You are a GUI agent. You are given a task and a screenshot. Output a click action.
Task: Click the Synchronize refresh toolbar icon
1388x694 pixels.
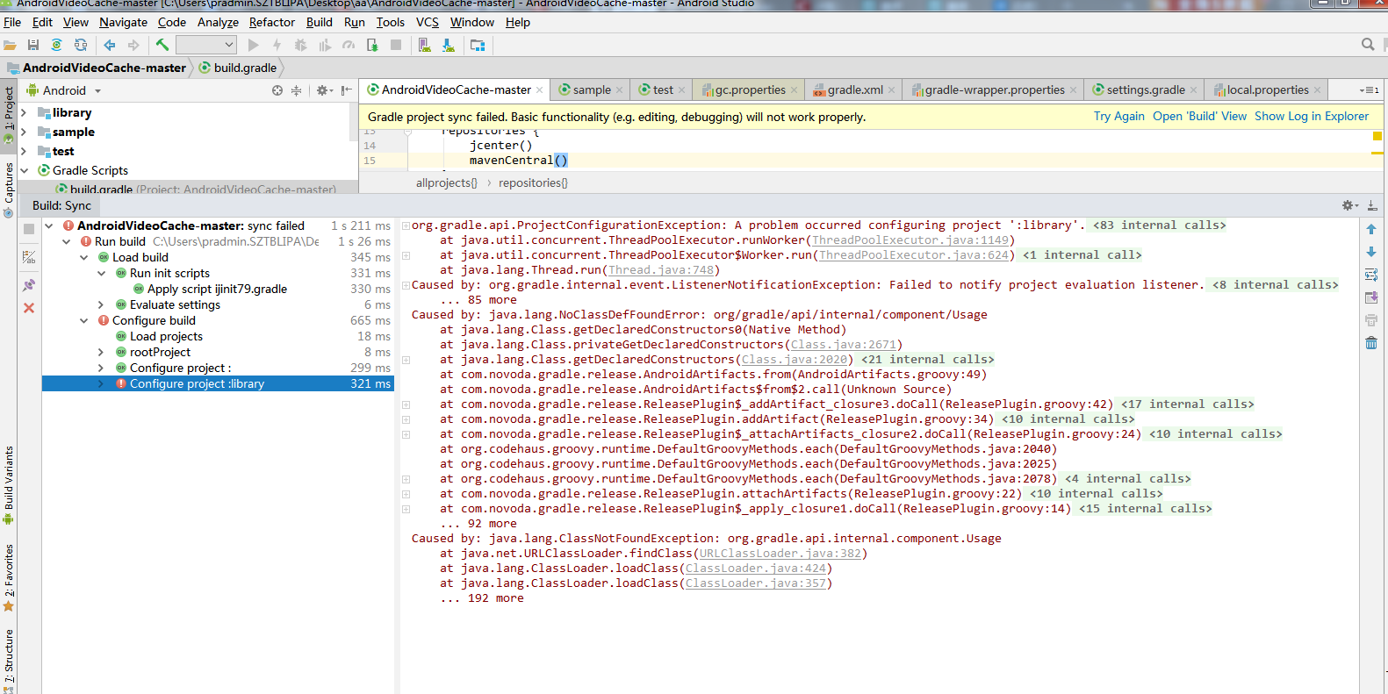tap(81, 45)
